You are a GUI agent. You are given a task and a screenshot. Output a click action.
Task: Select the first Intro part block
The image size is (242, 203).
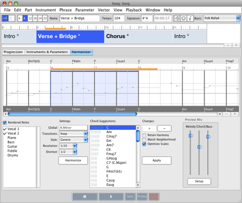coord(19,36)
